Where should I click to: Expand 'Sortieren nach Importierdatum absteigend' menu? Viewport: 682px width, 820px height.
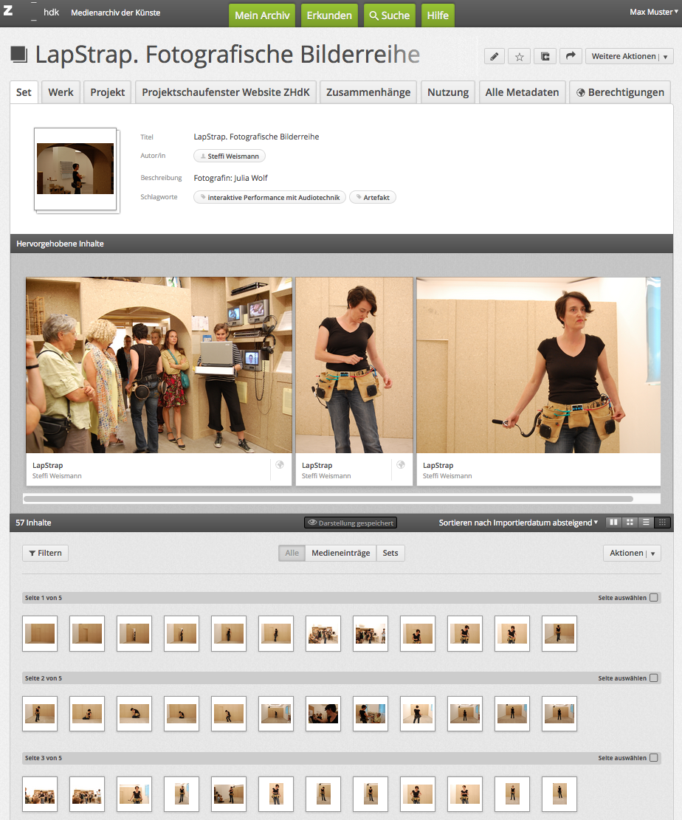518,523
